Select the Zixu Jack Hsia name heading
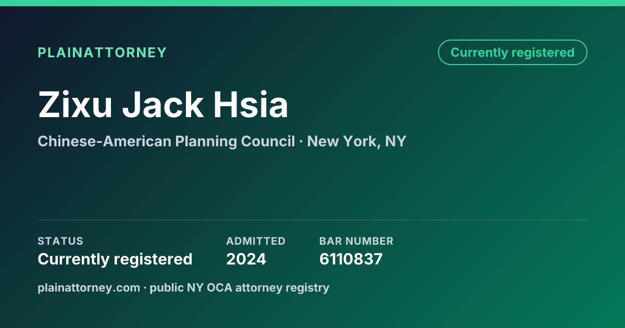The width and height of the screenshot is (625, 328). (163, 105)
